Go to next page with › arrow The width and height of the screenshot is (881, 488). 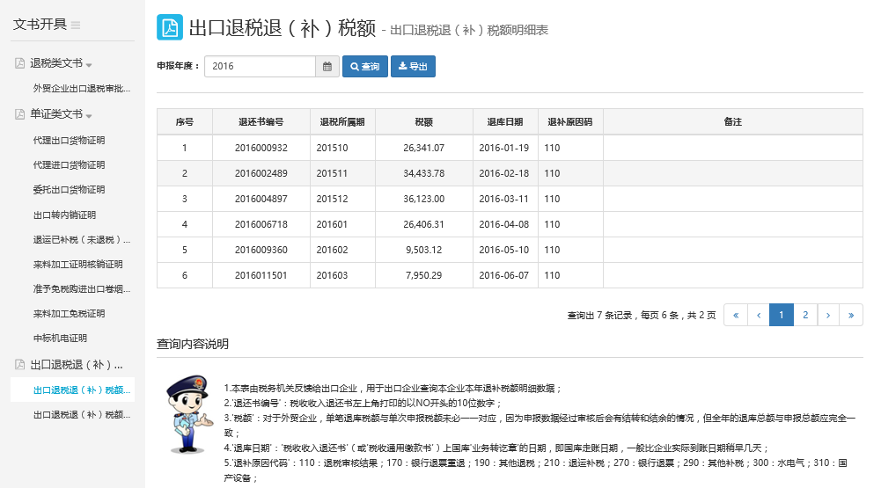(828, 315)
